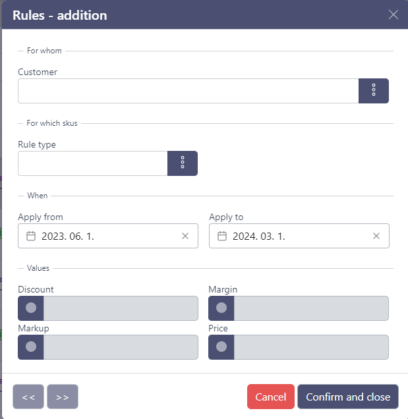Clear the Apply to date

pos(376,236)
